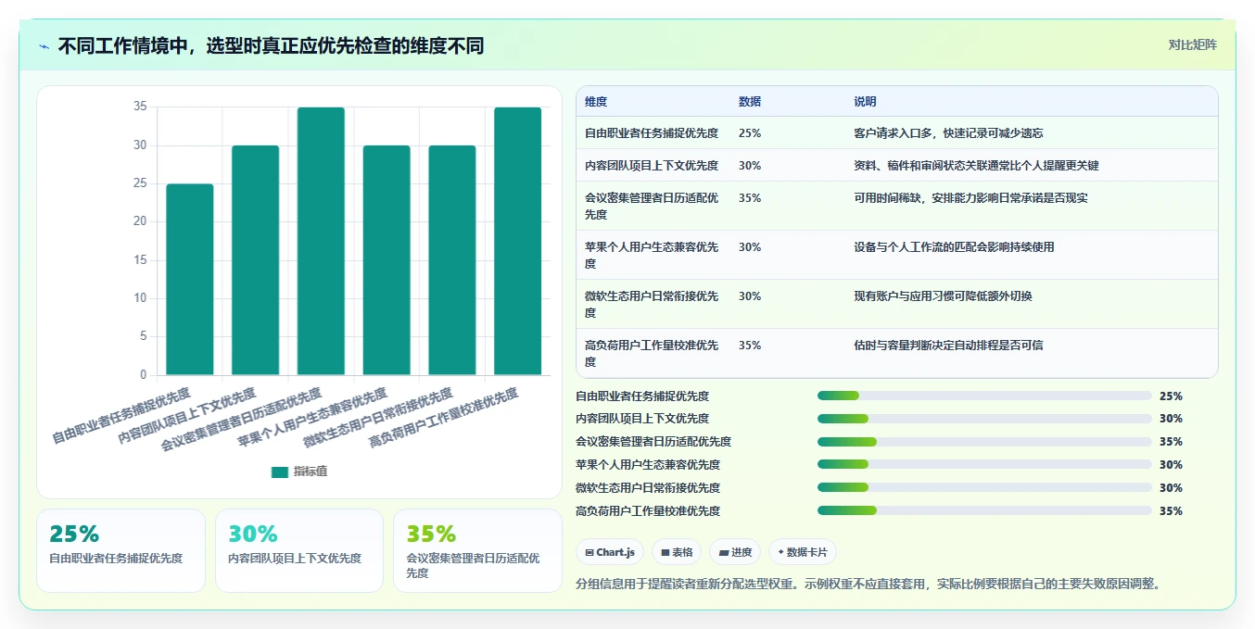Click the progress bar for 自由职业者任务捕捉优先度
Image resolution: width=1255 pixels, height=629 pixels.
(x=984, y=396)
